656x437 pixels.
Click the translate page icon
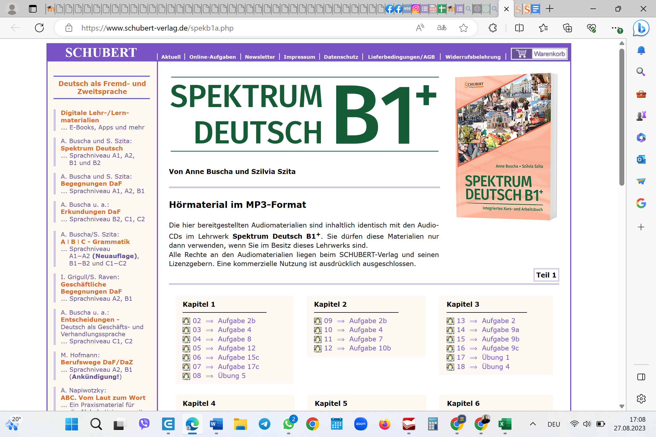point(441,28)
